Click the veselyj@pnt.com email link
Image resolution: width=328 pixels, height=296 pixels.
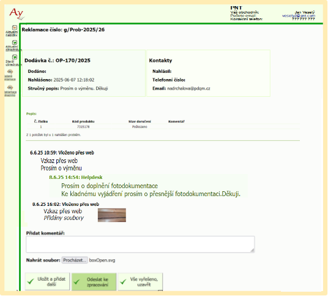click(299, 16)
